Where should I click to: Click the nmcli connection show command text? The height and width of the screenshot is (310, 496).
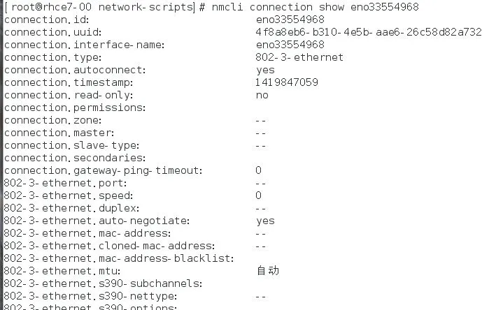tap(315, 7)
